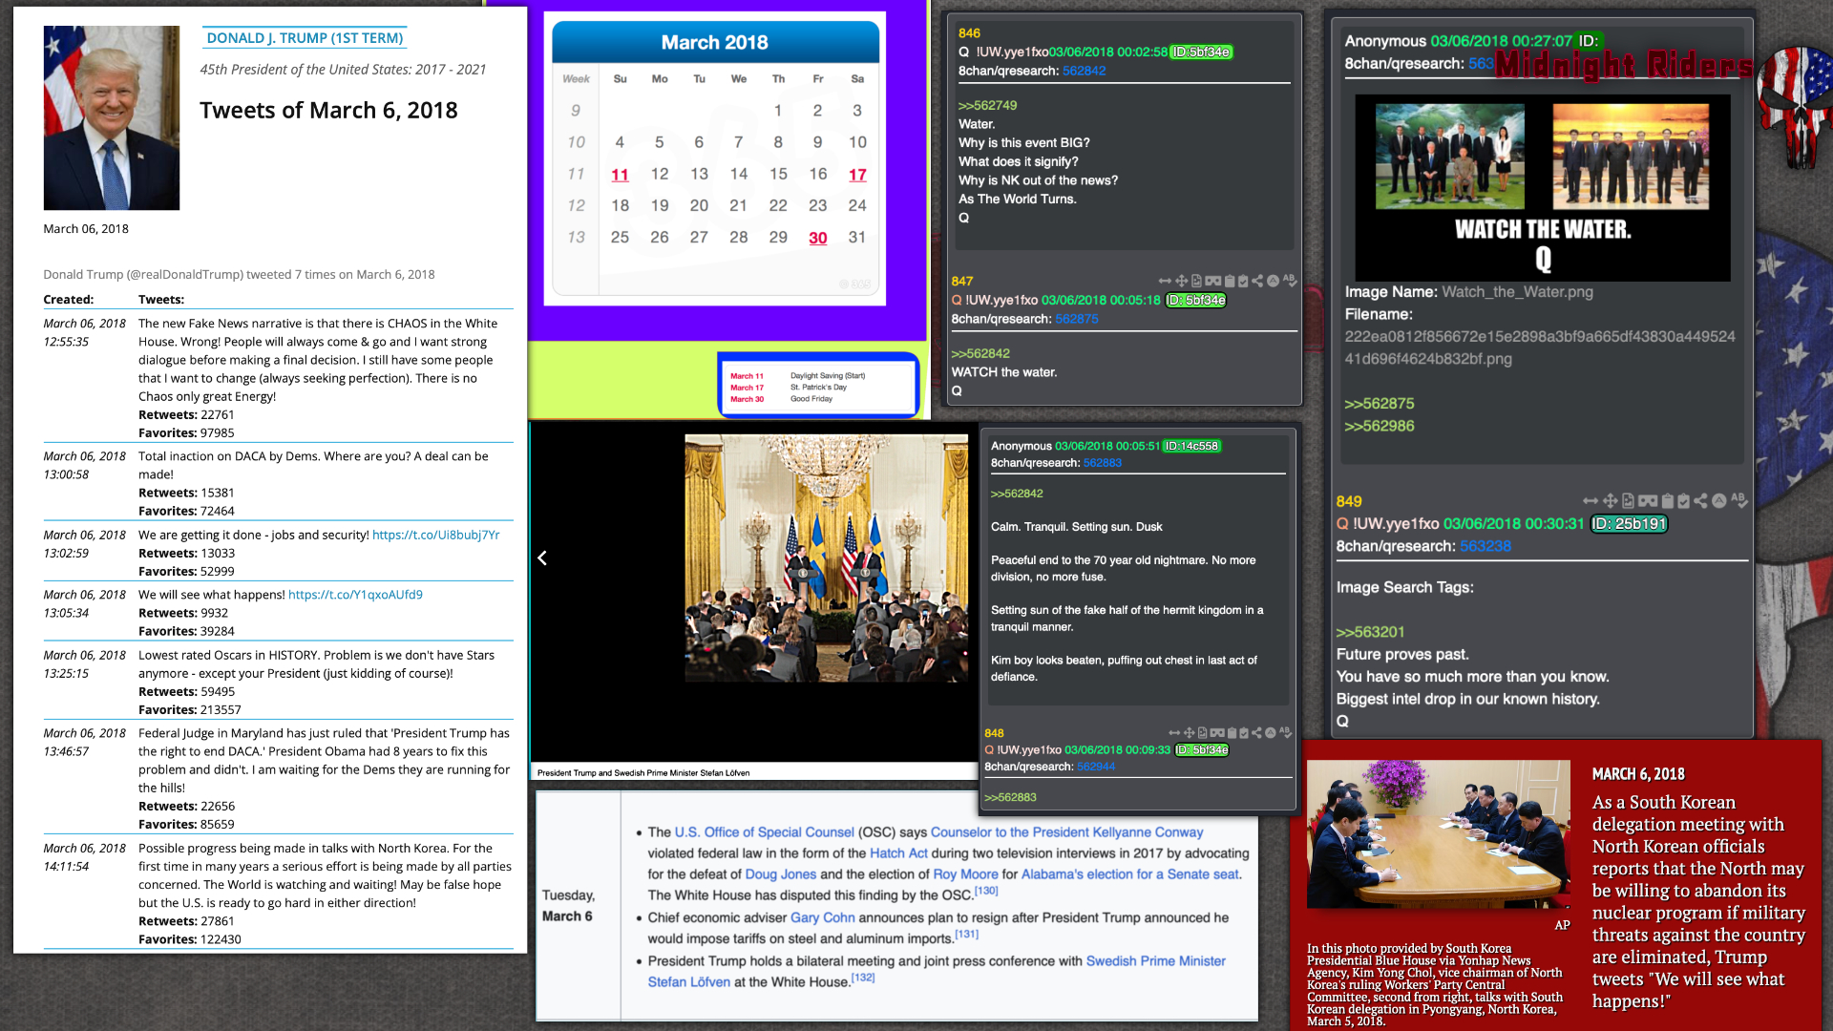The height and width of the screenshot is (1031, 1833).
Task: Open the Roy Moore link
Action: [965, 874]
